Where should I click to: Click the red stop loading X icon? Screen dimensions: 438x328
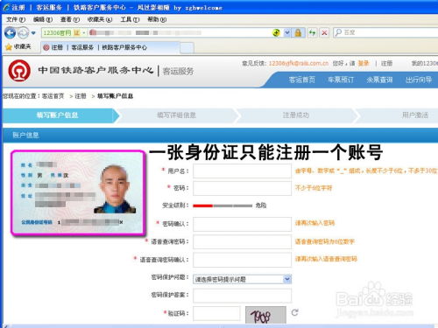[x=324, y=32]
